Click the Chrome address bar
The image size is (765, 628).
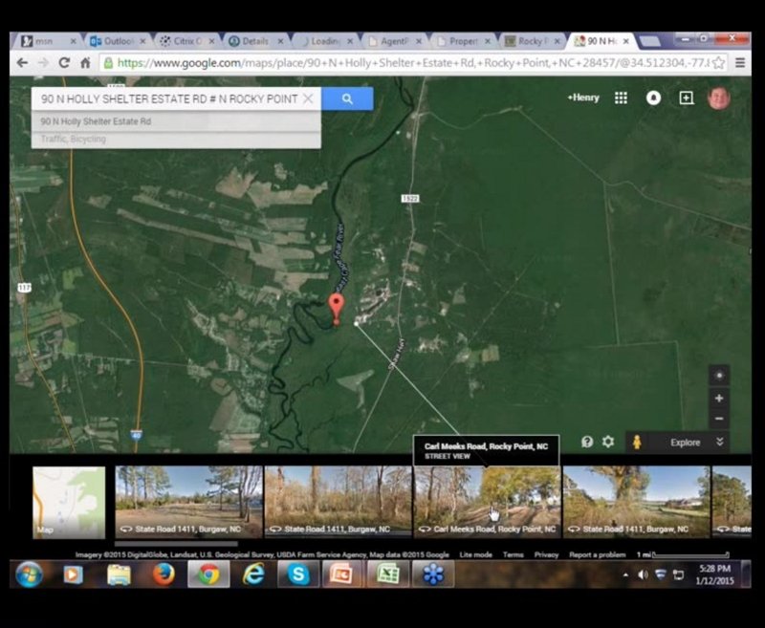point(412,63)
